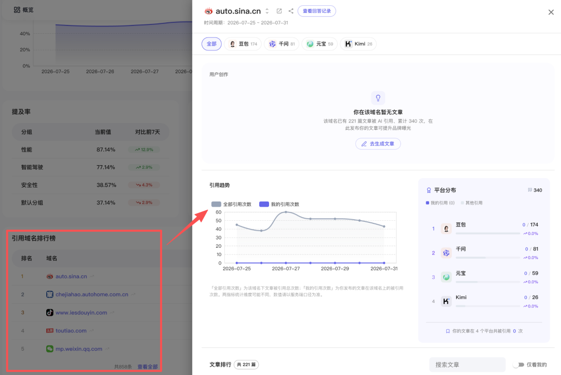Click the 2026-07-27 chart data point
The width and height of the screenshot is (561, 375).
(286, 212)
